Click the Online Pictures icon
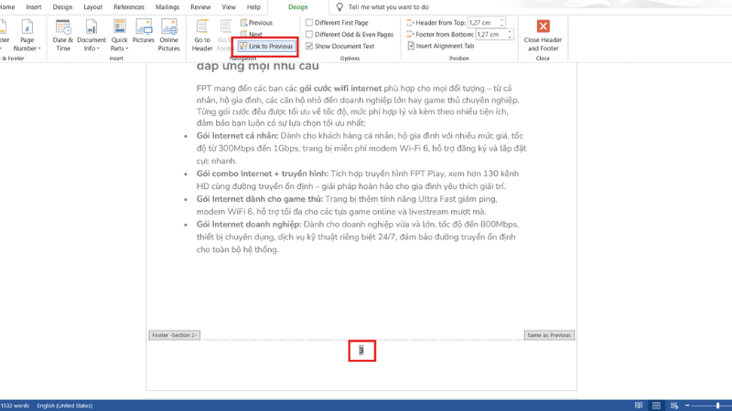The width and height of the screenshot is (732, 411). 169,33
